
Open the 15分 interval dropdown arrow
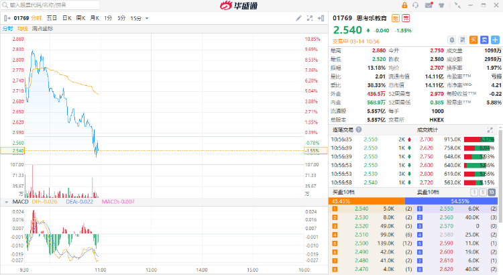click(x=146, y=17)
